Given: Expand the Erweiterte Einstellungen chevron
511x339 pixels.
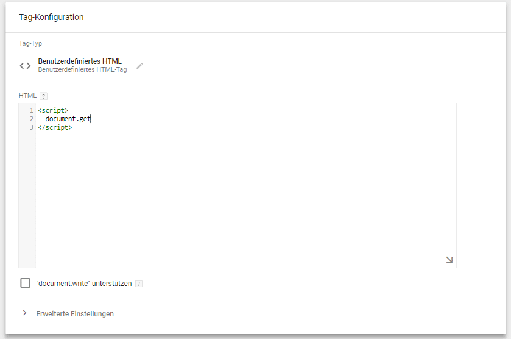Looking at the screenshot, I should [x=25, y=313].
